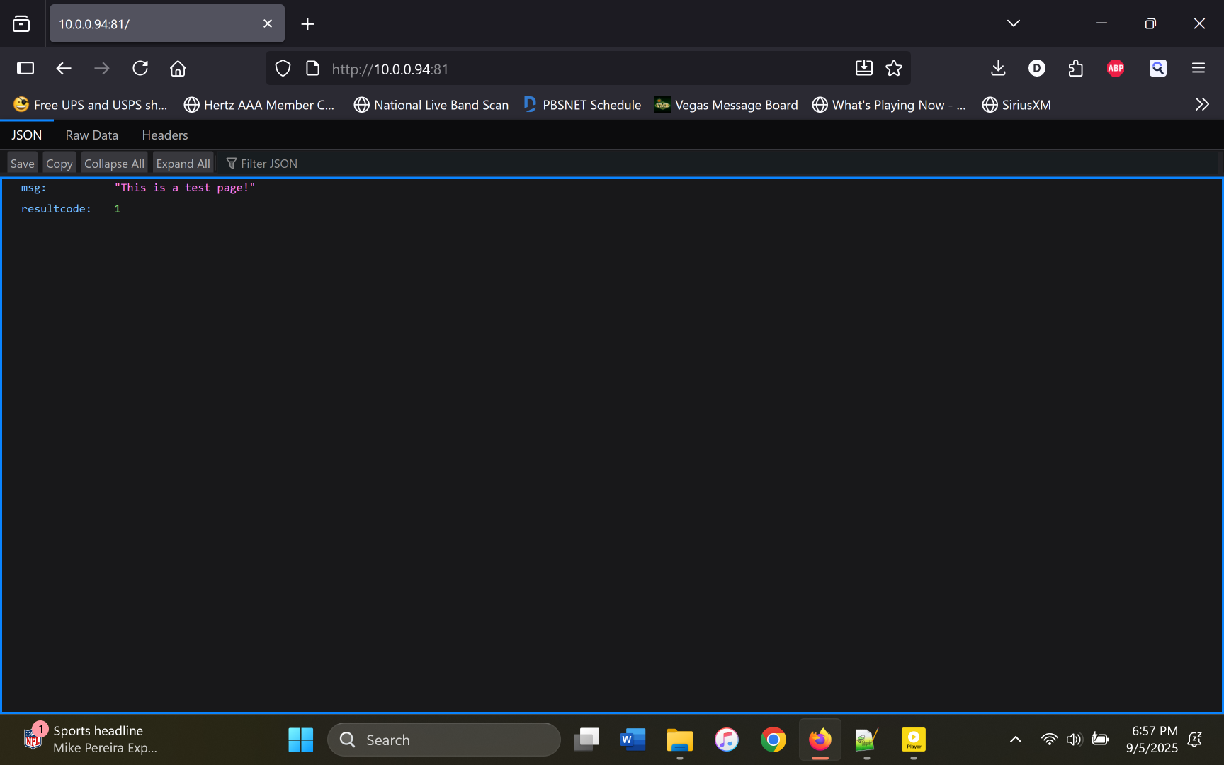Image resolution: width=1224 pixels, height=765 pixels.
Task: Open the Windows Start menu
Action: [301, 739]
